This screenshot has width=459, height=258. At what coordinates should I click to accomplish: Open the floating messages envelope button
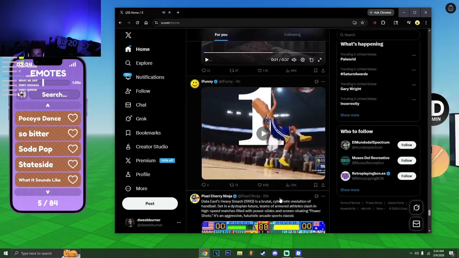(416, 224)
